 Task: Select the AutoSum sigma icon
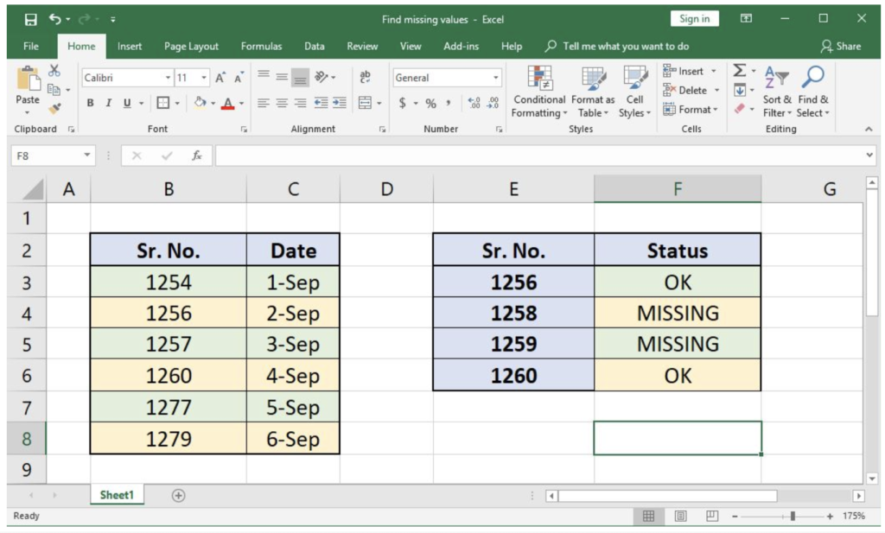point(741,71)
